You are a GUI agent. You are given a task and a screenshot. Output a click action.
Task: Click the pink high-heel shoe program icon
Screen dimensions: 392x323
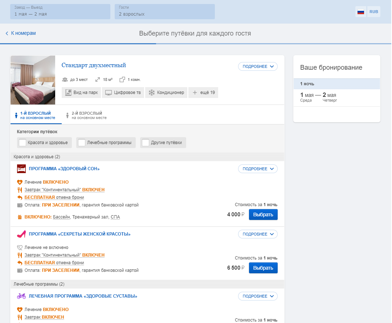[21, 234]
